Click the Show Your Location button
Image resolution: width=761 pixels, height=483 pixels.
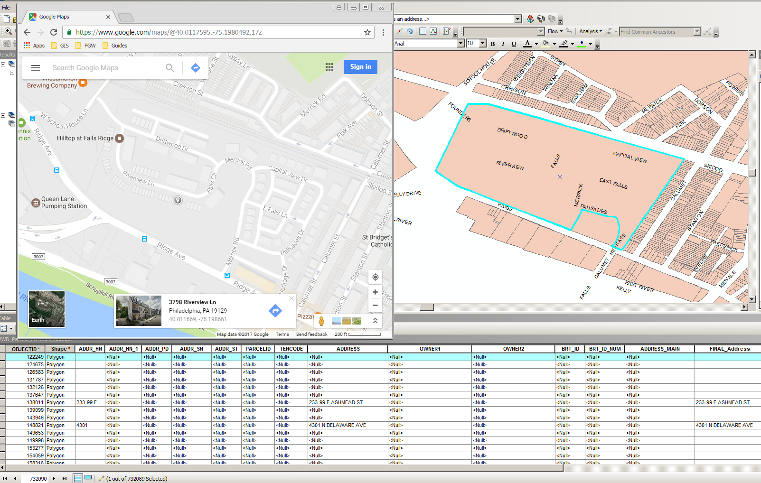pyautogui.click(x=375, y=277)
